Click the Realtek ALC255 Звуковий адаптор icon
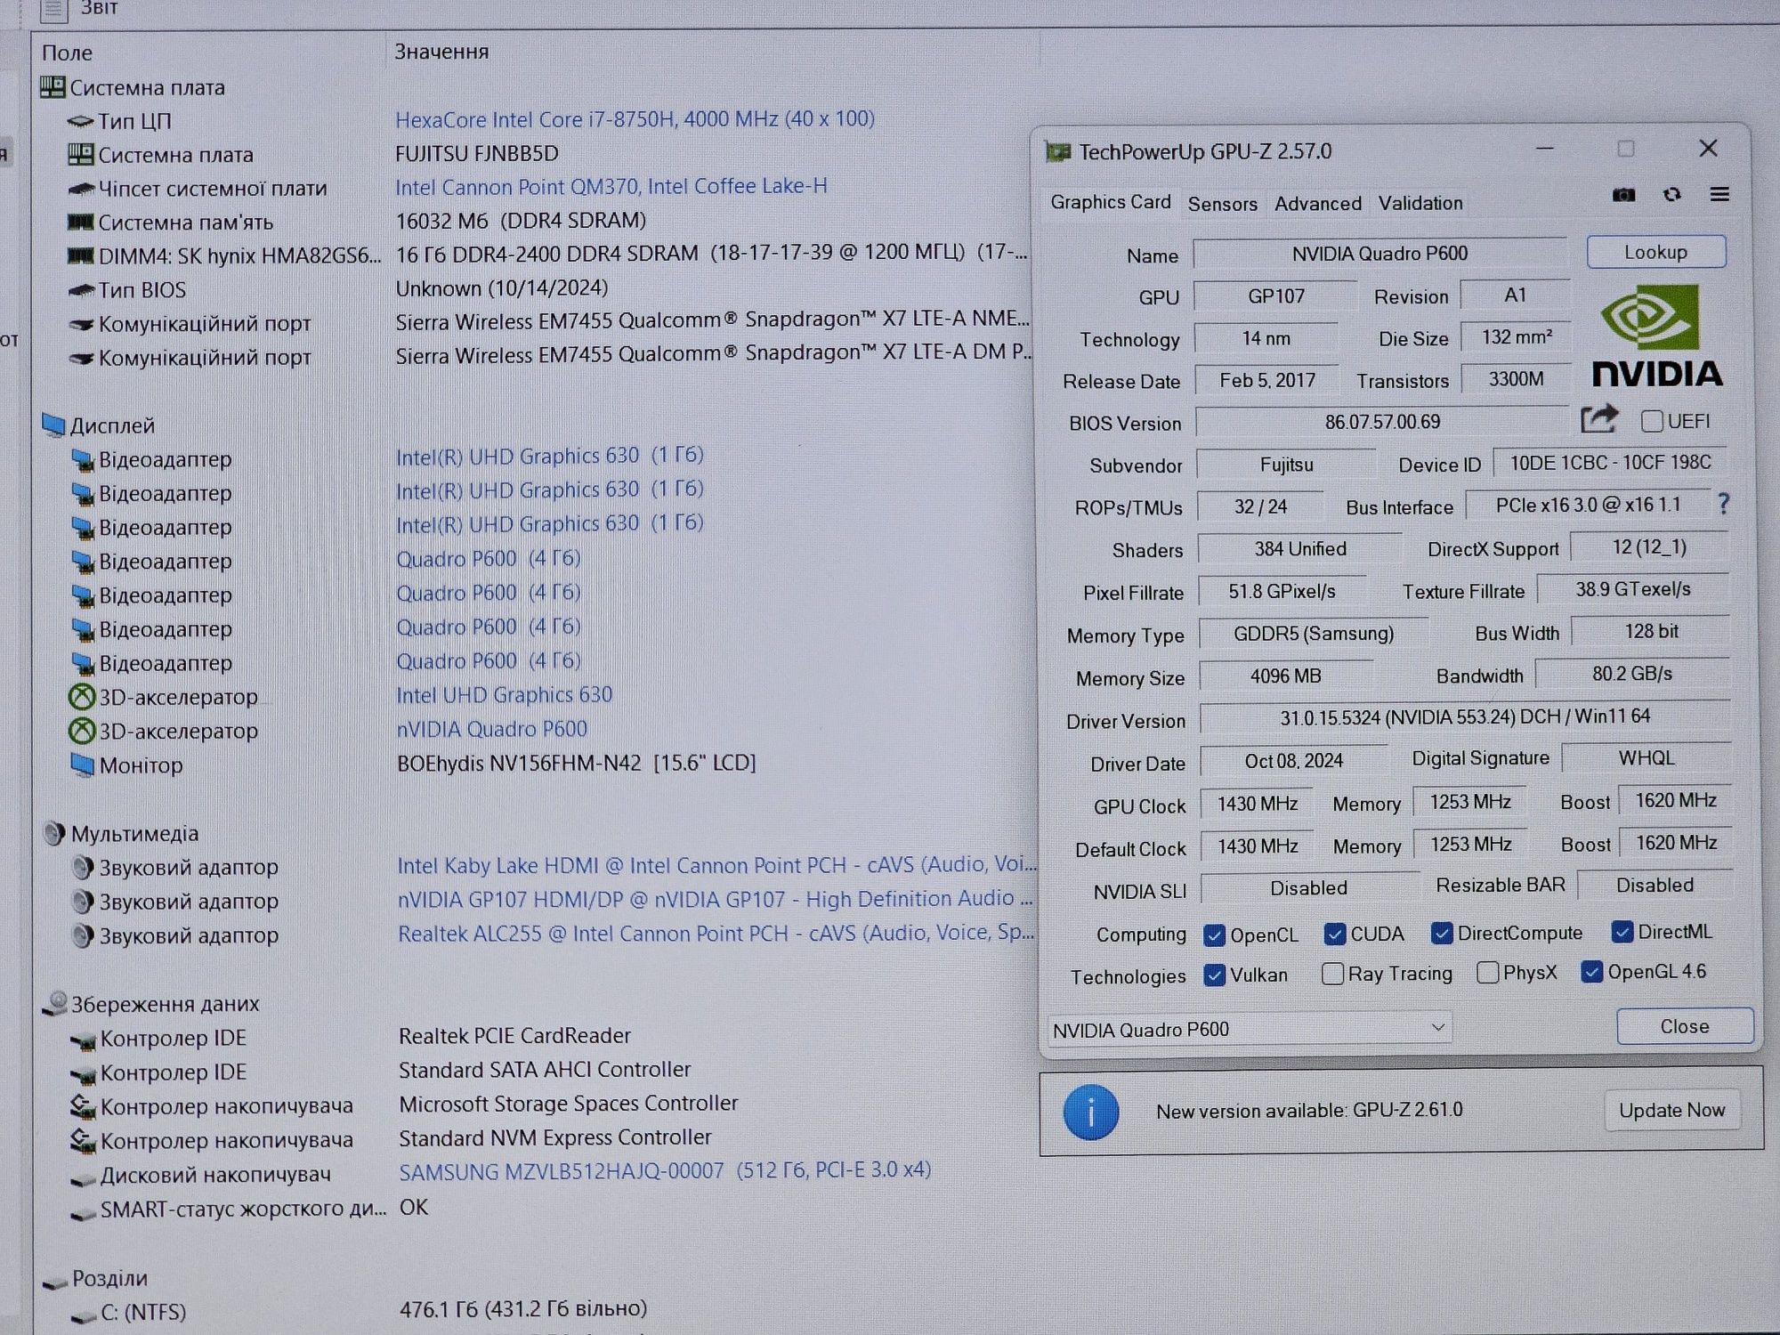 point(83,935)
